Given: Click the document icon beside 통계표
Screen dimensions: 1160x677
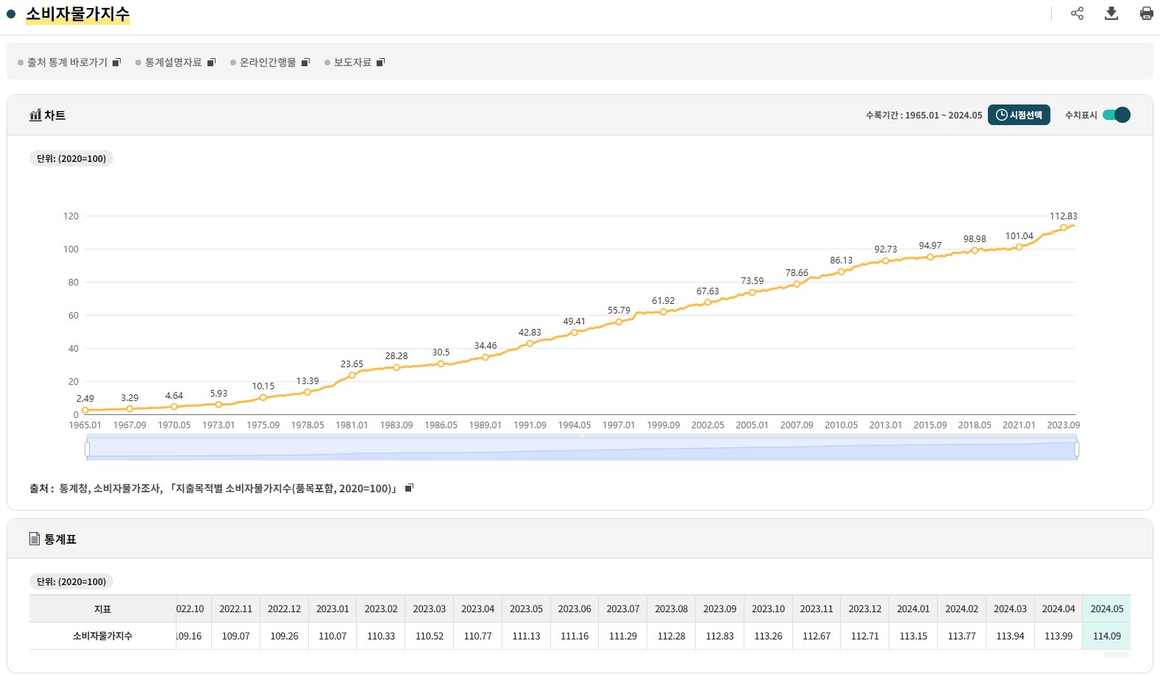Looking at the screenshot, I should [x=35, y=539].
